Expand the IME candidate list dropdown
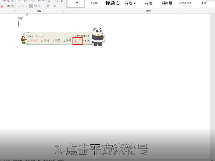The height and width of the screenshot is (161, 215). [x=88, y=40]
